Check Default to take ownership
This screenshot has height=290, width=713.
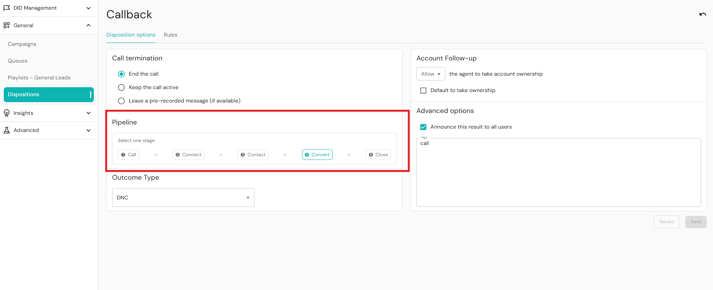[x=423, y=91]
